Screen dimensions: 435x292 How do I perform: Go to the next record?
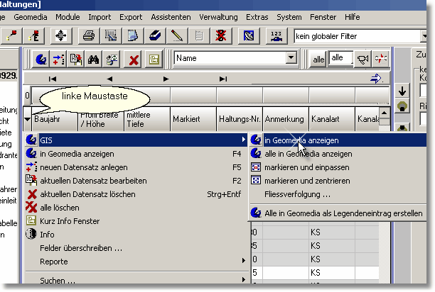pos(166,79)
